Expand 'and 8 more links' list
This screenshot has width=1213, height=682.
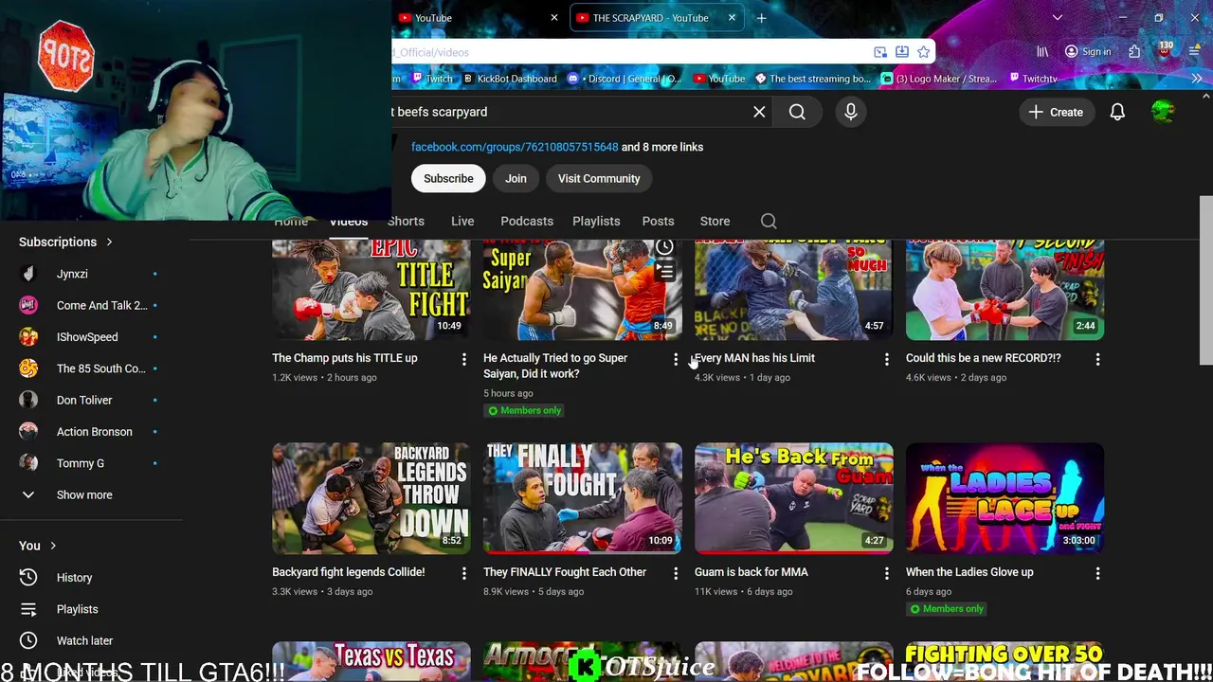coord(662,147)
